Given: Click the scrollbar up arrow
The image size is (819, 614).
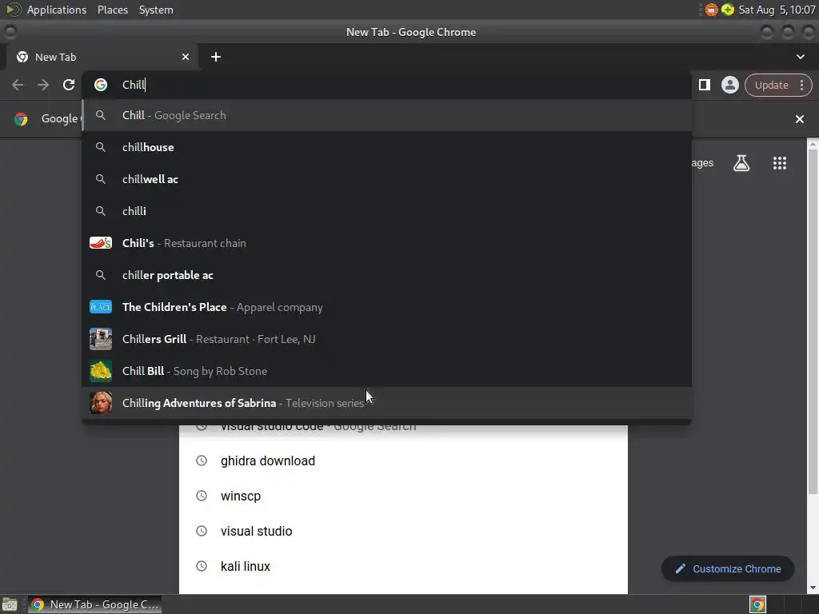Looking at the screenshot, I should [813, 144].
